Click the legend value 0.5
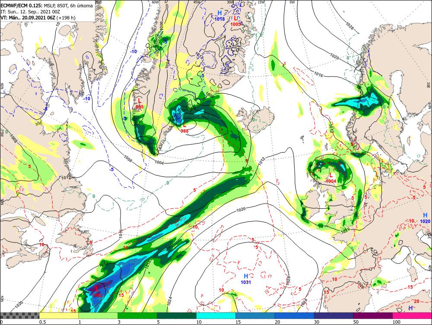 (42, 322)
